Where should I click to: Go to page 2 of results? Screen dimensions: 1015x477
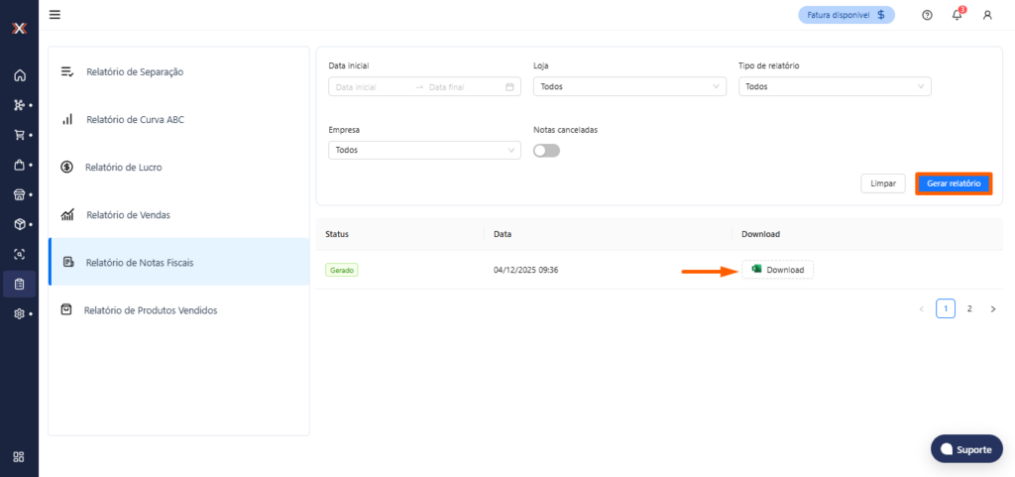969,308
